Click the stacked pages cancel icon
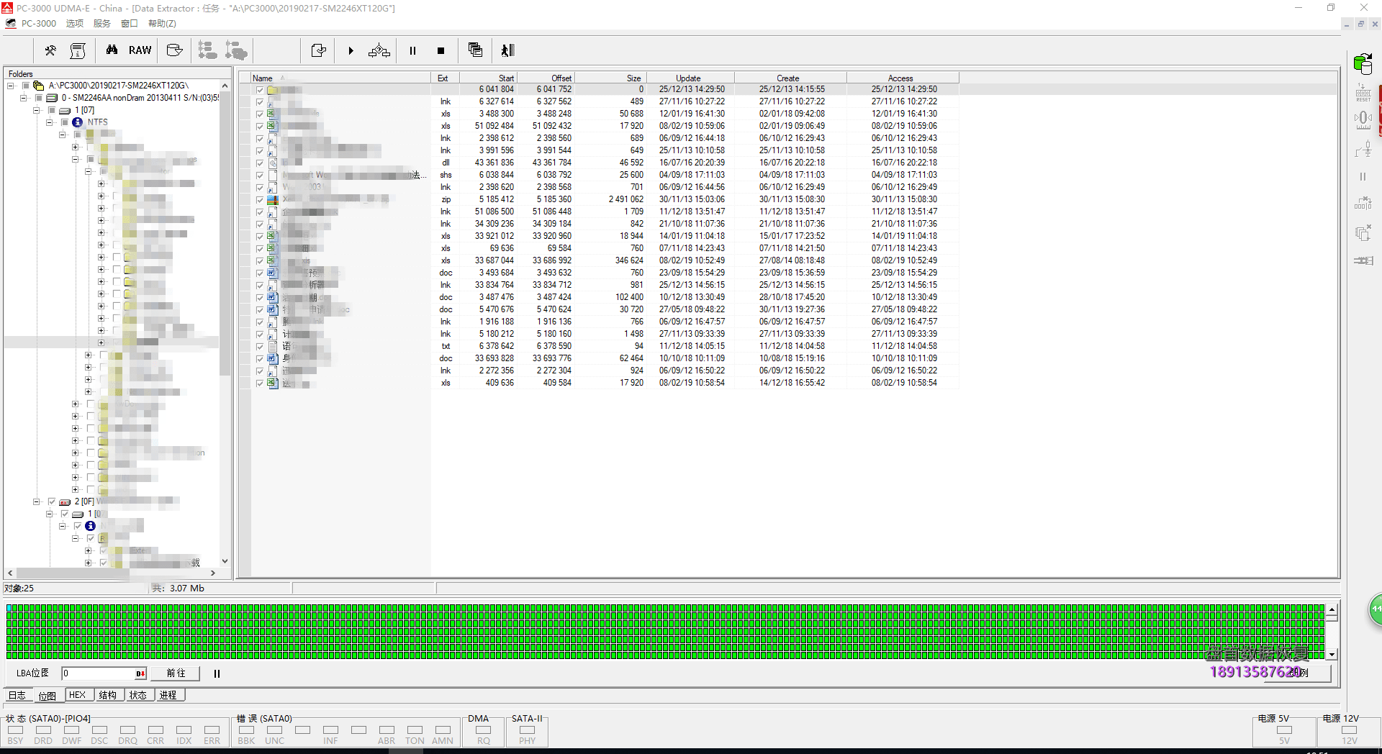Viewport: 1382px width, 754px height. (1363, 232)
